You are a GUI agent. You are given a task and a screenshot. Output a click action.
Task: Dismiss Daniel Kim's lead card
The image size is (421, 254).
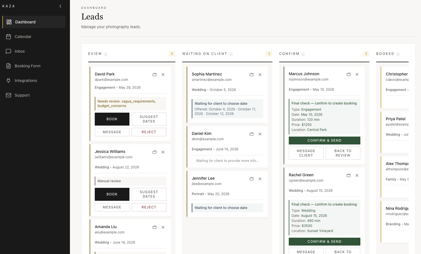[260, 134]
